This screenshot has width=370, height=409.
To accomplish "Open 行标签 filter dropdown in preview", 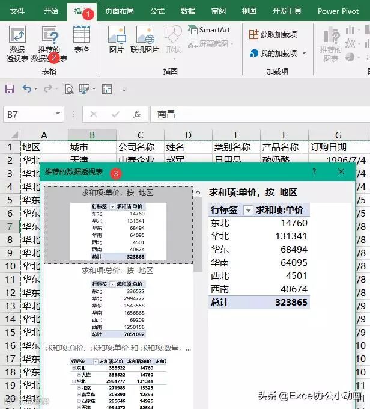I will coord(248,210).
